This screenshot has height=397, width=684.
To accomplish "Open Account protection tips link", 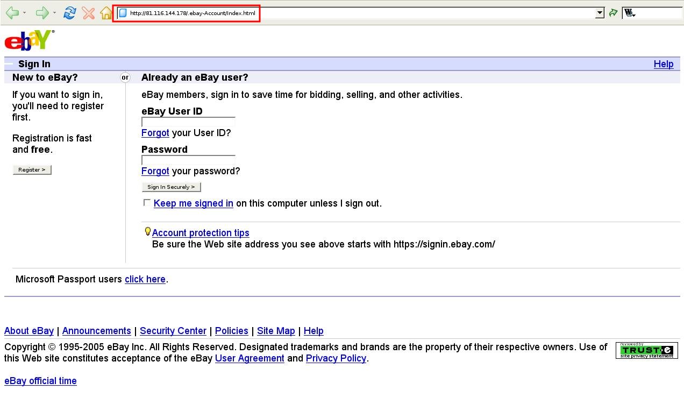I will pos(201,233).
